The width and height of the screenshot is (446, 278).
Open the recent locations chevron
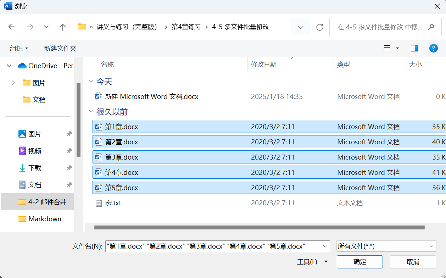pos(46,27)
